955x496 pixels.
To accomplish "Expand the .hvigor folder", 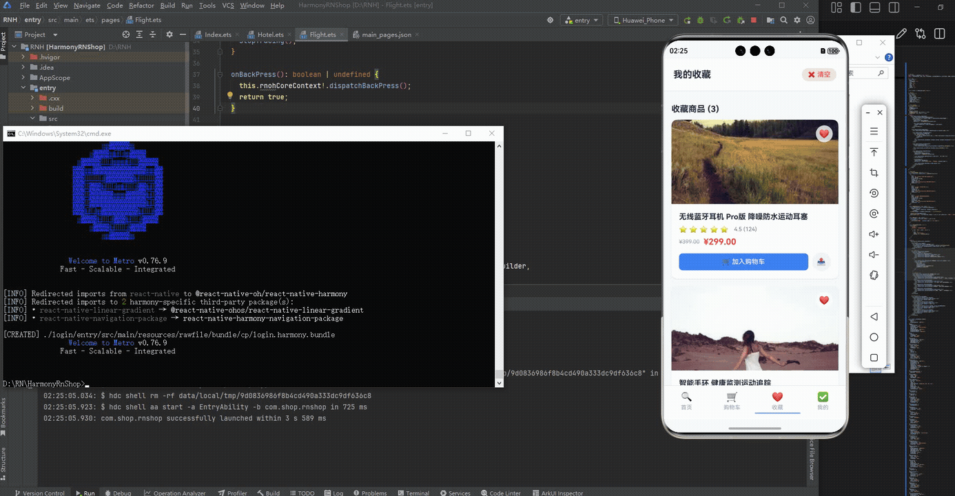I will (x=23, y=57).
